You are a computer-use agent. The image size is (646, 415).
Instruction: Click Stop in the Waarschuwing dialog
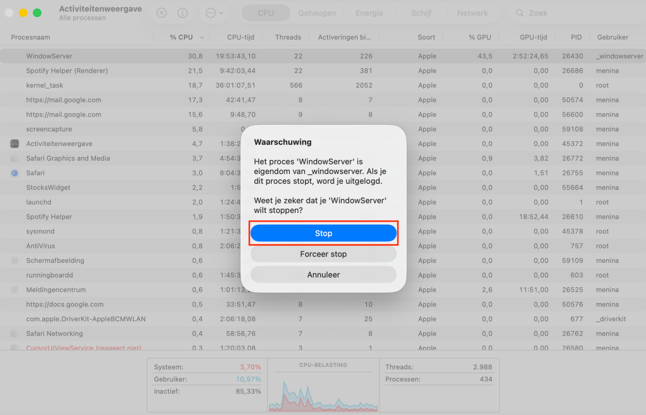click(x=323, y=233)
